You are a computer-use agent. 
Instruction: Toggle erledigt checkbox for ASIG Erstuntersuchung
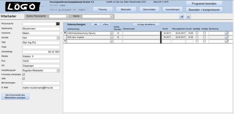(x=204, y=33)
